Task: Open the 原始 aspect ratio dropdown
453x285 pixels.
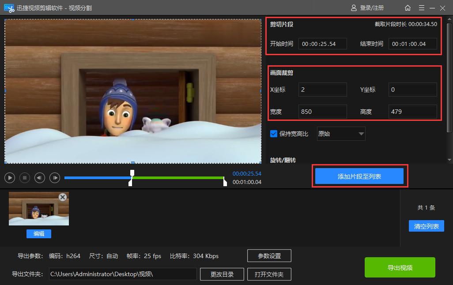Action: pyautogui.click(x=341, y=133)
